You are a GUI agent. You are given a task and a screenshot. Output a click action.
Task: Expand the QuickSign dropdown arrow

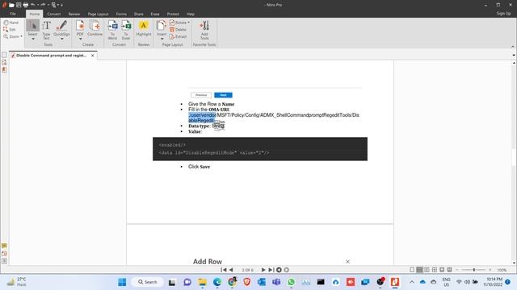pyautogui.click(x=61, y=39)
